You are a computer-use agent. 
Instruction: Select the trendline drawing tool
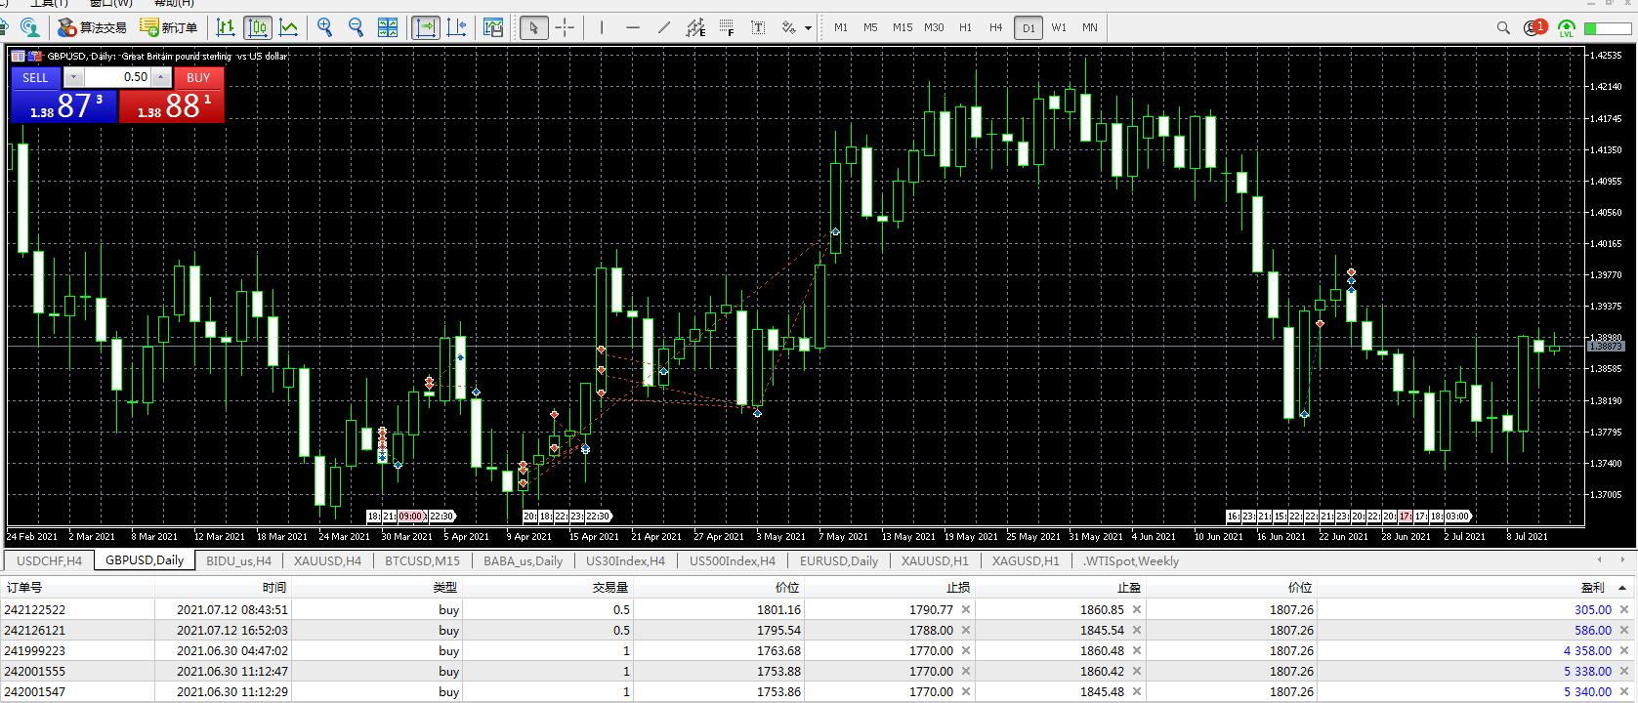pos(664,27)
